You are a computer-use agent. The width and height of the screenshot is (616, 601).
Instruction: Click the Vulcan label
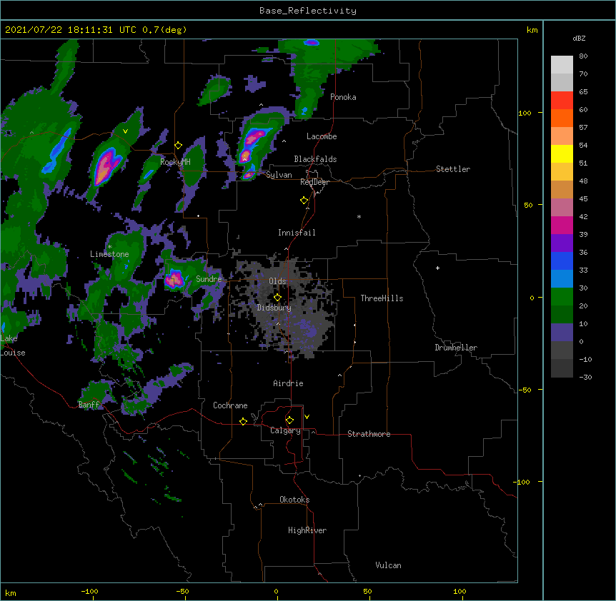(388, 565)
